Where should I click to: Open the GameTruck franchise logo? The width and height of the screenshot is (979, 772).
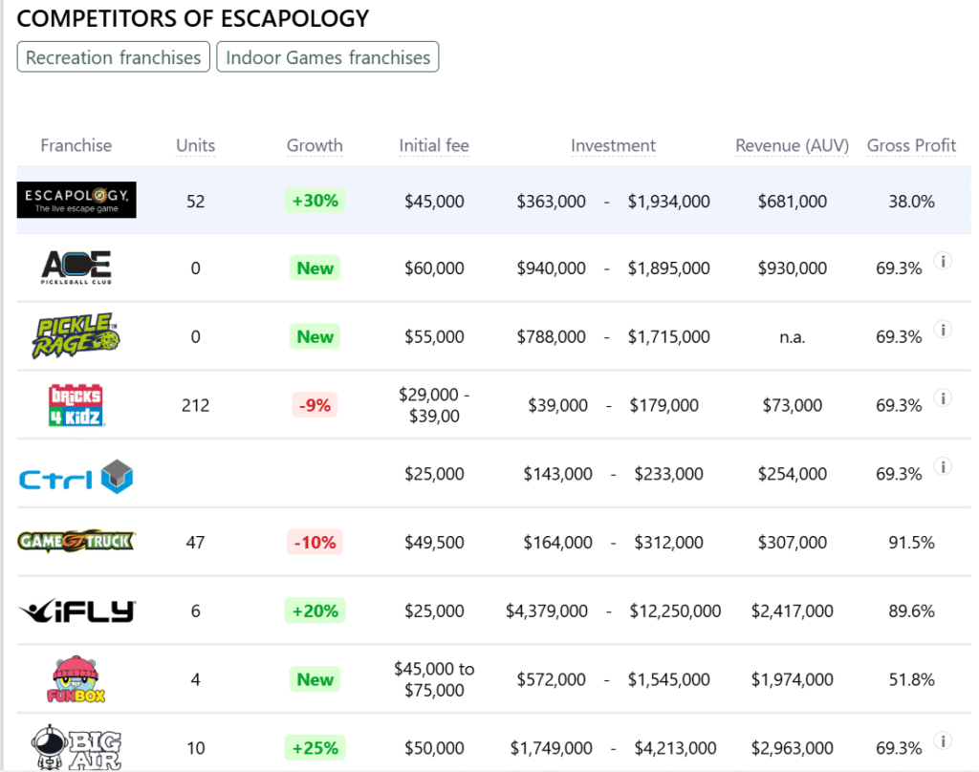[76, 541]
